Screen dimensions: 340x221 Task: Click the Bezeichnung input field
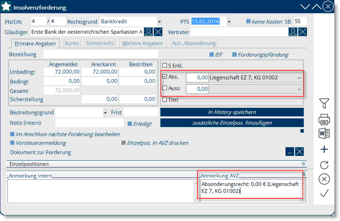[x=100, y=54]
